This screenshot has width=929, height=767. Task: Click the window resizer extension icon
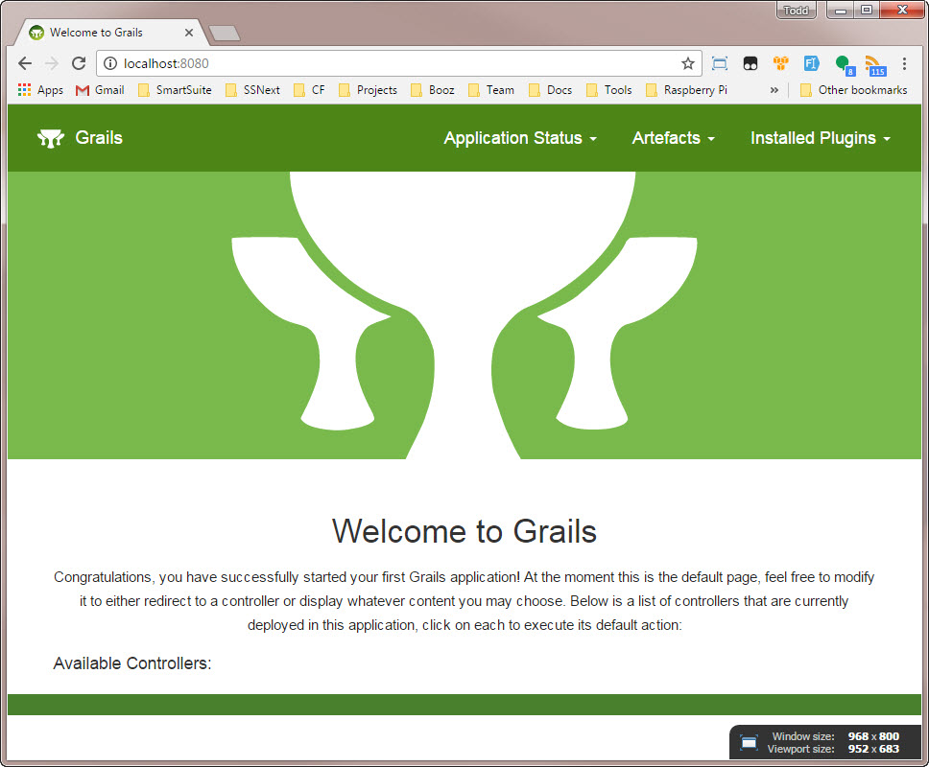pos(719,63)
